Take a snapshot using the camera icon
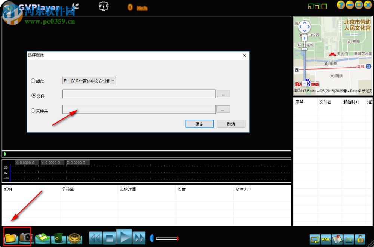Viewport: 374px width, 247px height. [x=25, y=238]
